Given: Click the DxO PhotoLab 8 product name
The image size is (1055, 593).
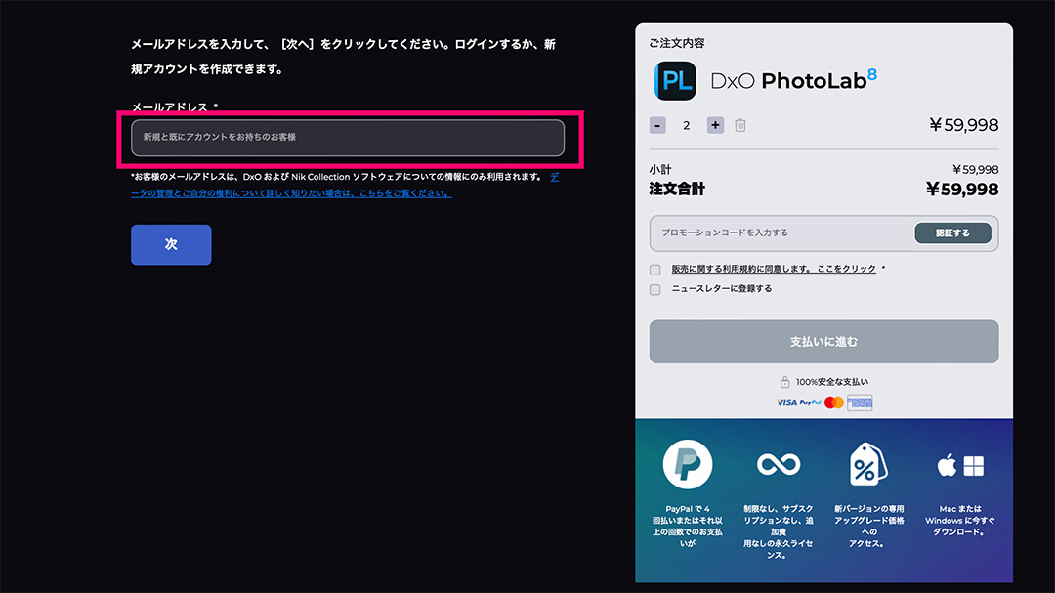Looking at the screenshot, I should point(793,80).
